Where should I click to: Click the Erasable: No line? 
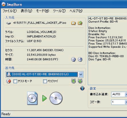coord(96,34)
